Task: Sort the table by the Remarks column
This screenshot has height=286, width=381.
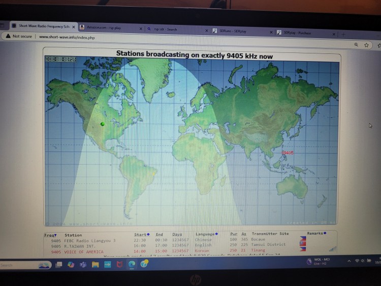Action: tap(317, 233)
